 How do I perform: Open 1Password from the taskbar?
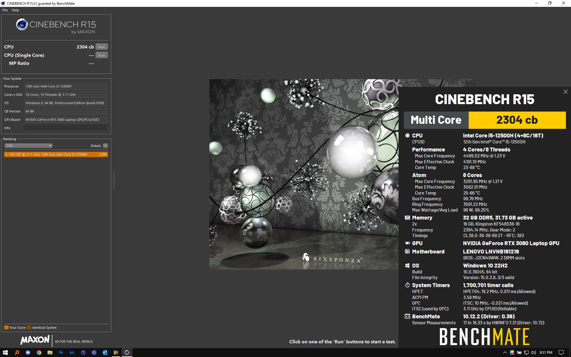[x=83, y=353]
